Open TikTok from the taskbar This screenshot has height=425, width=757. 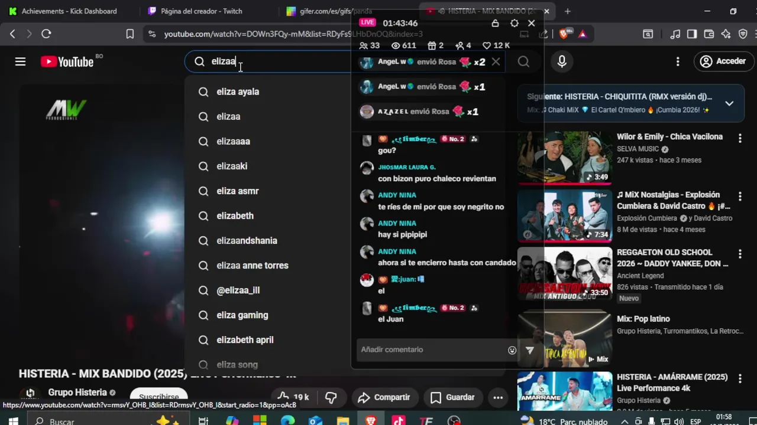[399, 421]
